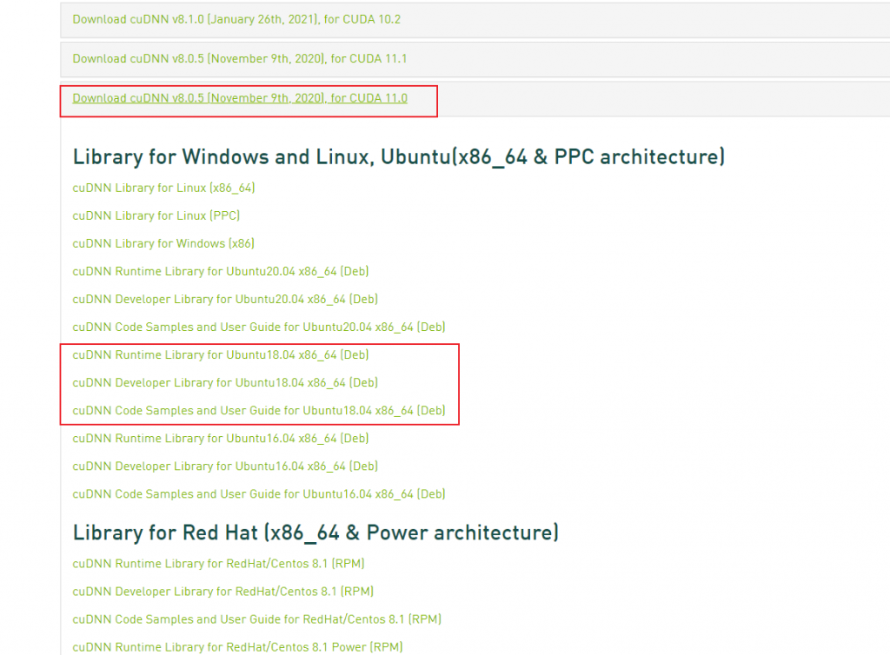This screenshot has height=655, width=890.
Task: Download cuDNN Library for Linux (x86_64)
Action: tap(163, 188)
